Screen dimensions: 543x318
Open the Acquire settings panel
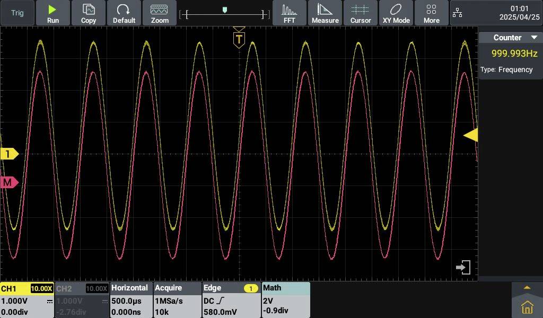(x=177, y=299)
